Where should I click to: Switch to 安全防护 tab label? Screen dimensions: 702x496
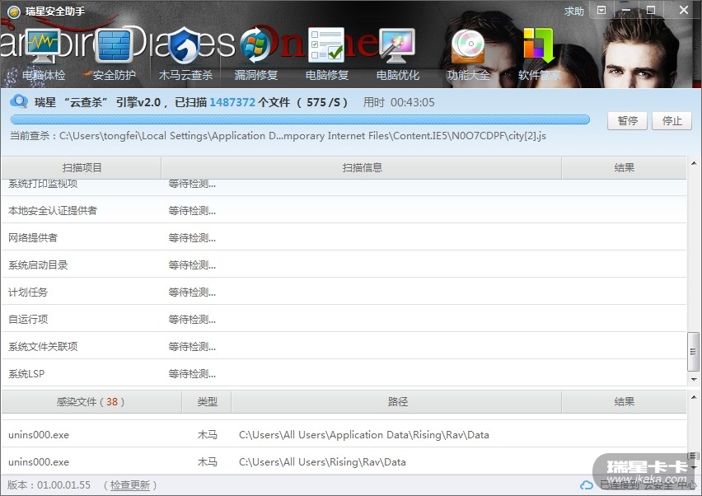tap(115, 75)
